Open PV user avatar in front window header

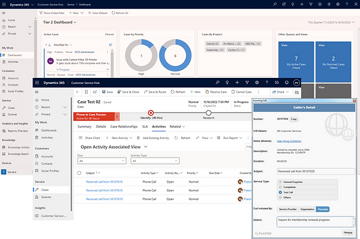click(296, 83)
